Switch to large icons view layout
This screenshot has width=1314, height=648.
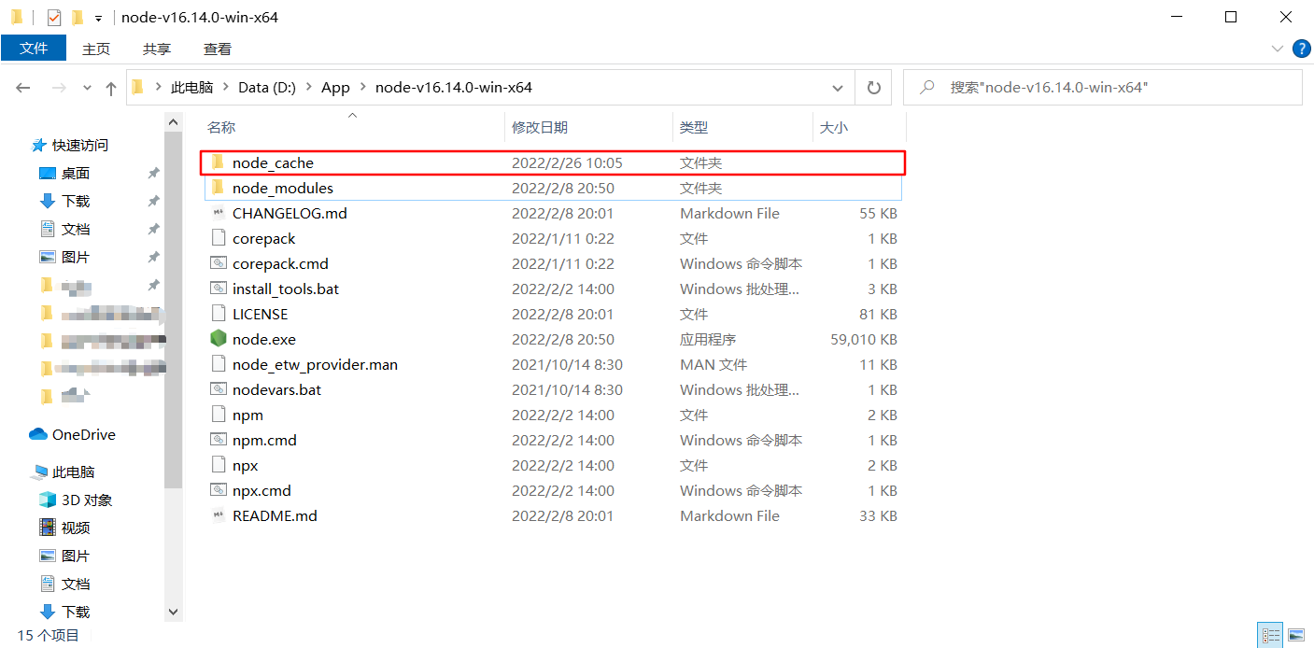tap(1295, 636)
